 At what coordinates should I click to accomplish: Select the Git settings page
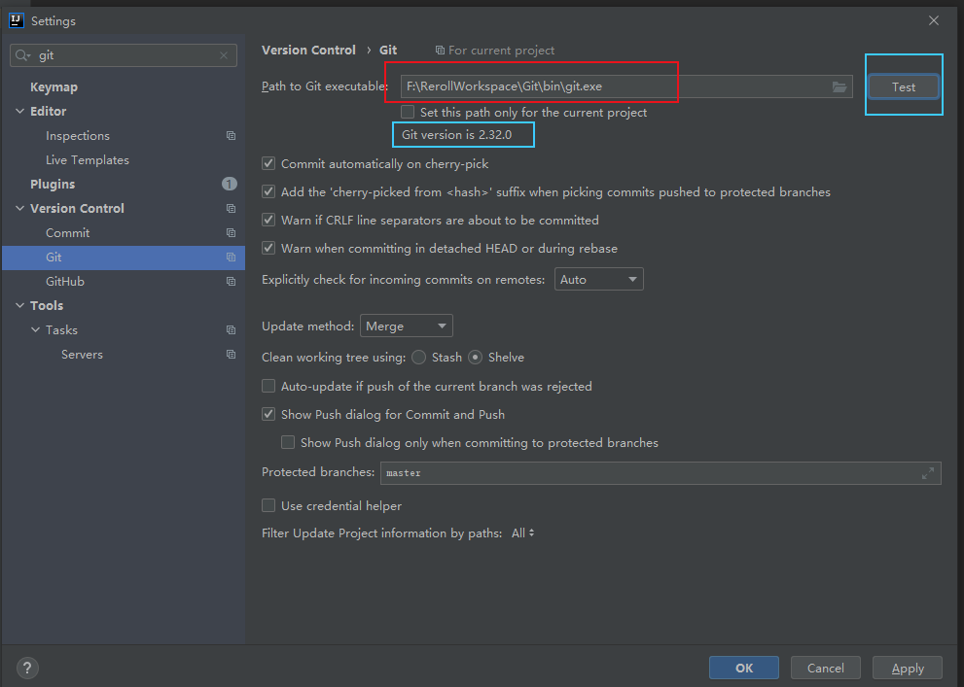coord(123,258)
